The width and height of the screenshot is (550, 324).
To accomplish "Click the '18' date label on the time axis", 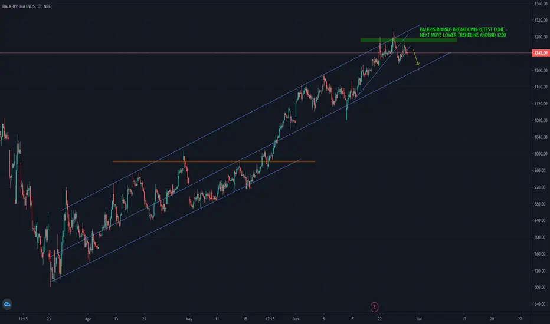I will (245, 319).
